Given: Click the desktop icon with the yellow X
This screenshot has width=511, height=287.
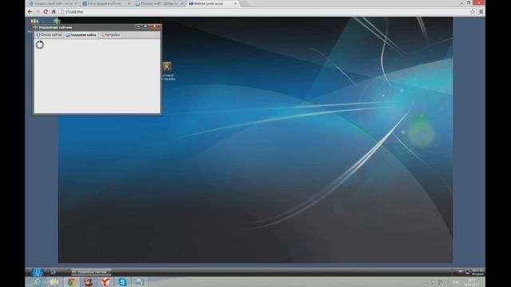Looking at the screenshot, I should pos(167,67).
